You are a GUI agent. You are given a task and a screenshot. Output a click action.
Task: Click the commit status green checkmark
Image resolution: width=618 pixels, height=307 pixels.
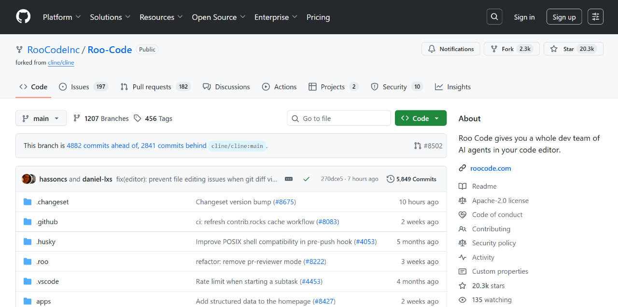(306, 179)
